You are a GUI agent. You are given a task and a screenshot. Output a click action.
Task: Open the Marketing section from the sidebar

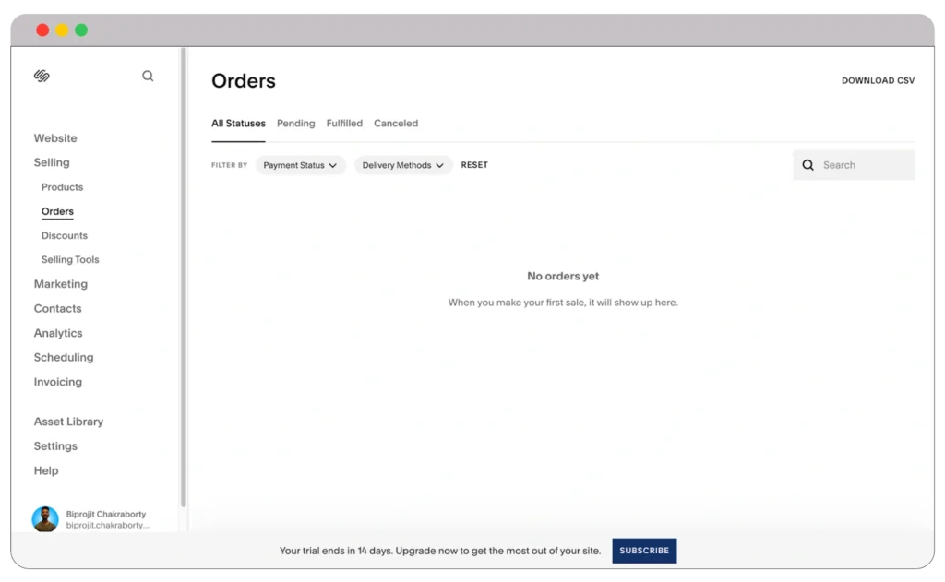pos(61,283)
